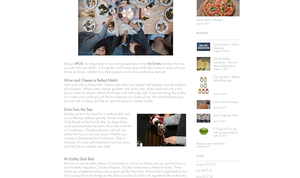Open Recipes, news and more post

212,143
